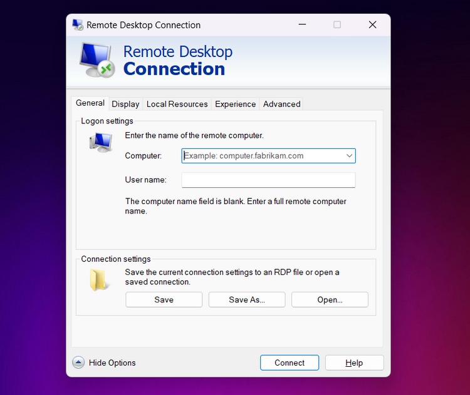Click the disabled maximize window button

337,24
